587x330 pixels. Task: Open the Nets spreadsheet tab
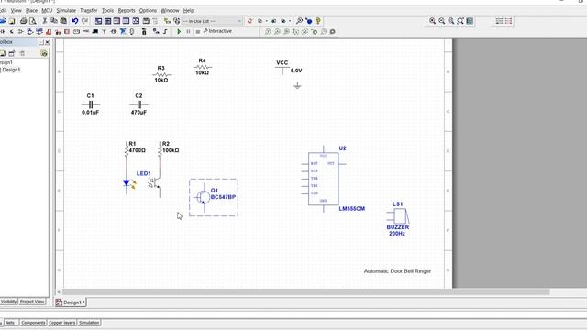coord(10,323)
